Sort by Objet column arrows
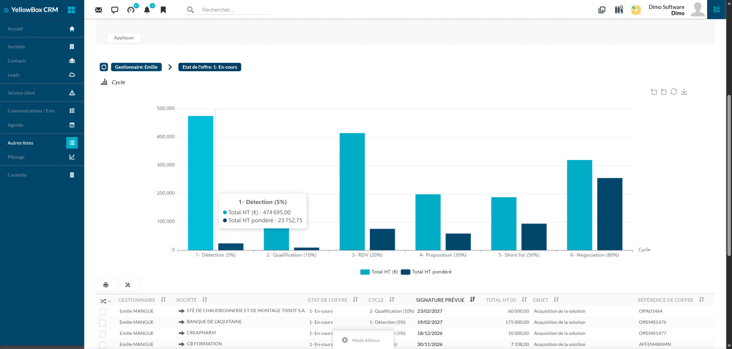 tap(556, 300)
